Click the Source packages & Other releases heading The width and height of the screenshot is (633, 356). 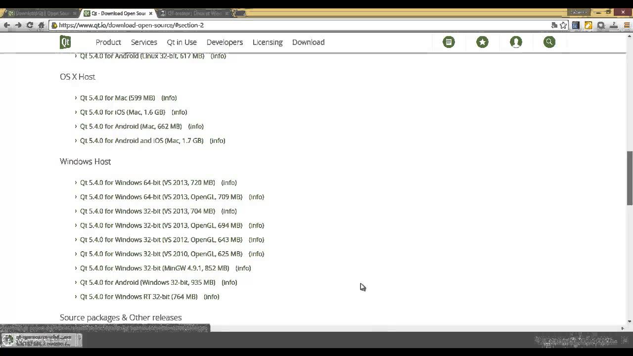[121, 317]
